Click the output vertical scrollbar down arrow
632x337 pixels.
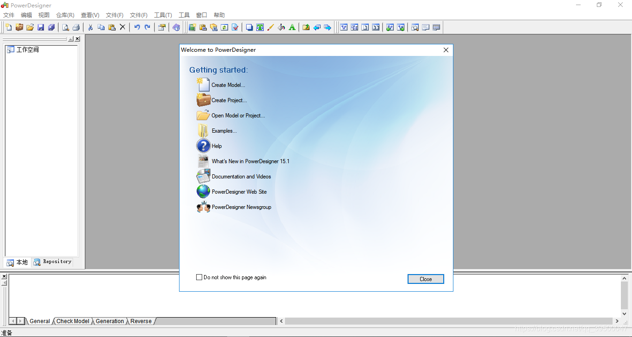coord(625,314)
